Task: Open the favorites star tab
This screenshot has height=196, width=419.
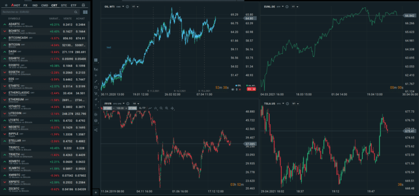Action: tap(6, 5)
